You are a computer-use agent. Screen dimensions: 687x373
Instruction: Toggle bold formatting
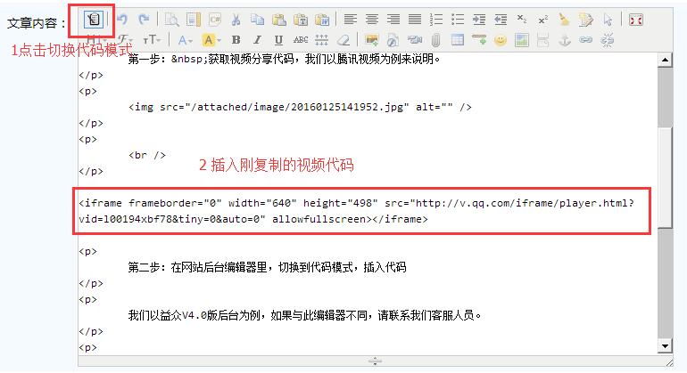pos(236,40)
